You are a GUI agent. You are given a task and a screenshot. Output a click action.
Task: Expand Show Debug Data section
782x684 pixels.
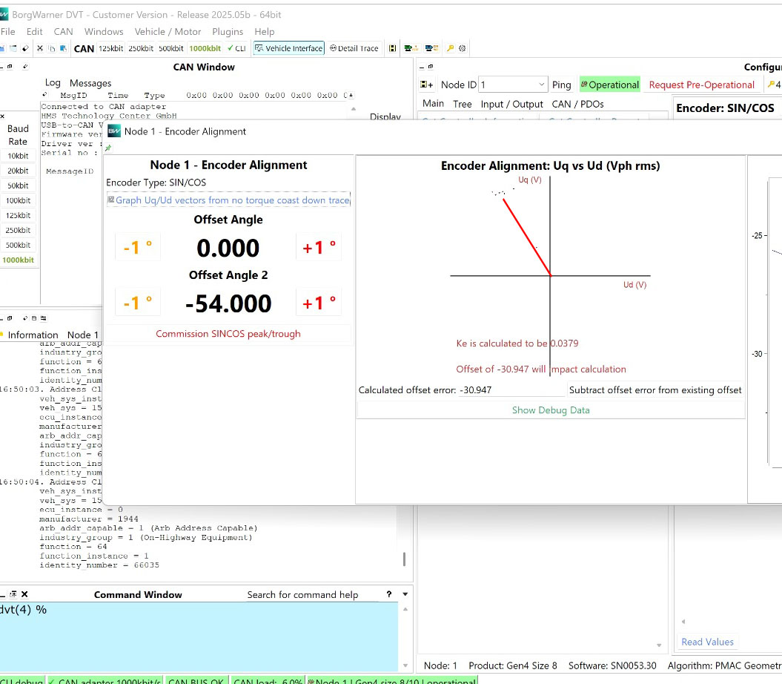(x=550, y=410)
